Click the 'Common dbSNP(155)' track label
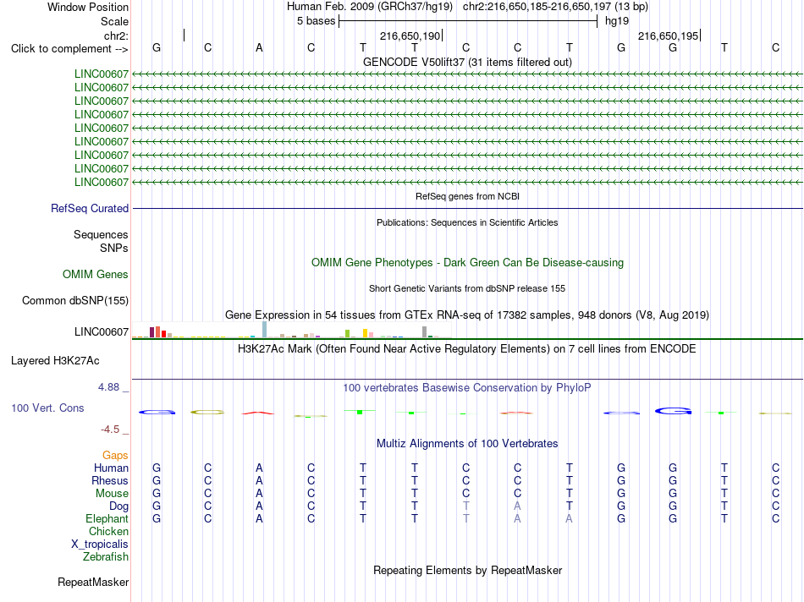804x602 pixels. (75, 301)
